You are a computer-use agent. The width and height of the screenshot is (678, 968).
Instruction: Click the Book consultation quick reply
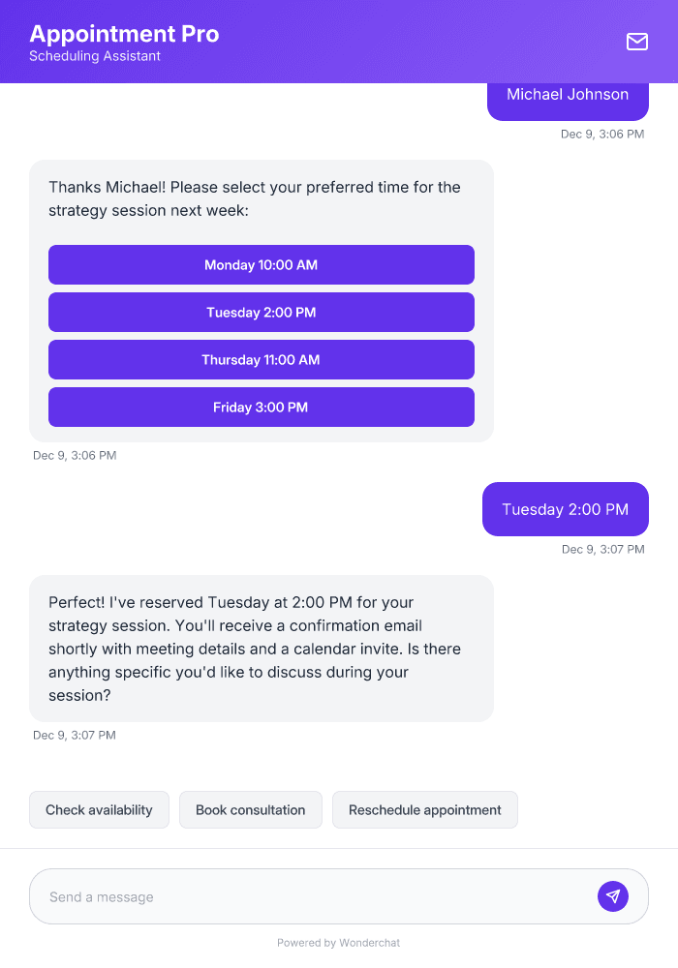(x=250, y=809)
